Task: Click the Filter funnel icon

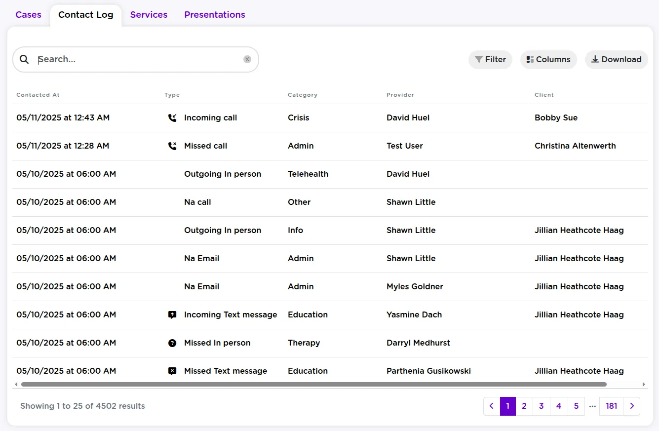Action: coord(478,59)
